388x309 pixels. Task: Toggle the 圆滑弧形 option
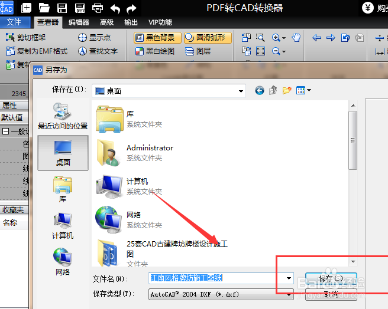[x=208, y=38]
